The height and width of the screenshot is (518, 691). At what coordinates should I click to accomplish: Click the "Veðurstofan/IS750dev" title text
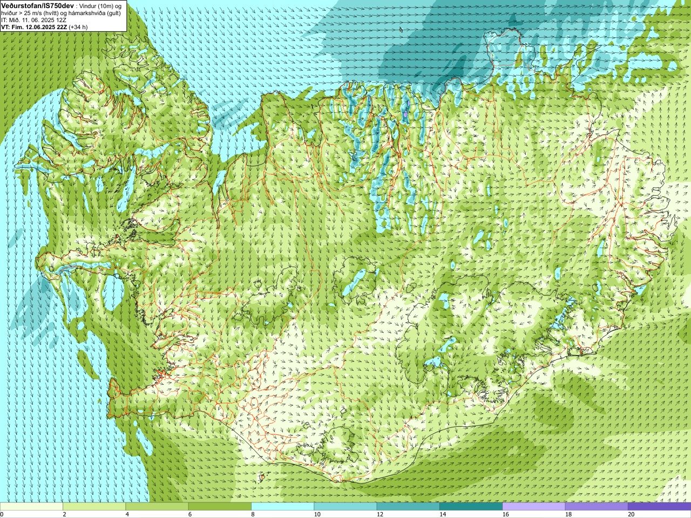click(x=38, y=5)
